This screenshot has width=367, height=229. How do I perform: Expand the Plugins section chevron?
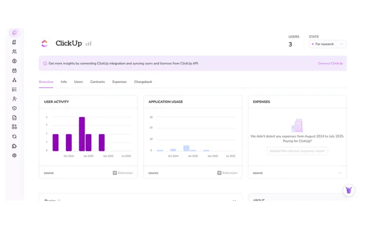[234, 201]
